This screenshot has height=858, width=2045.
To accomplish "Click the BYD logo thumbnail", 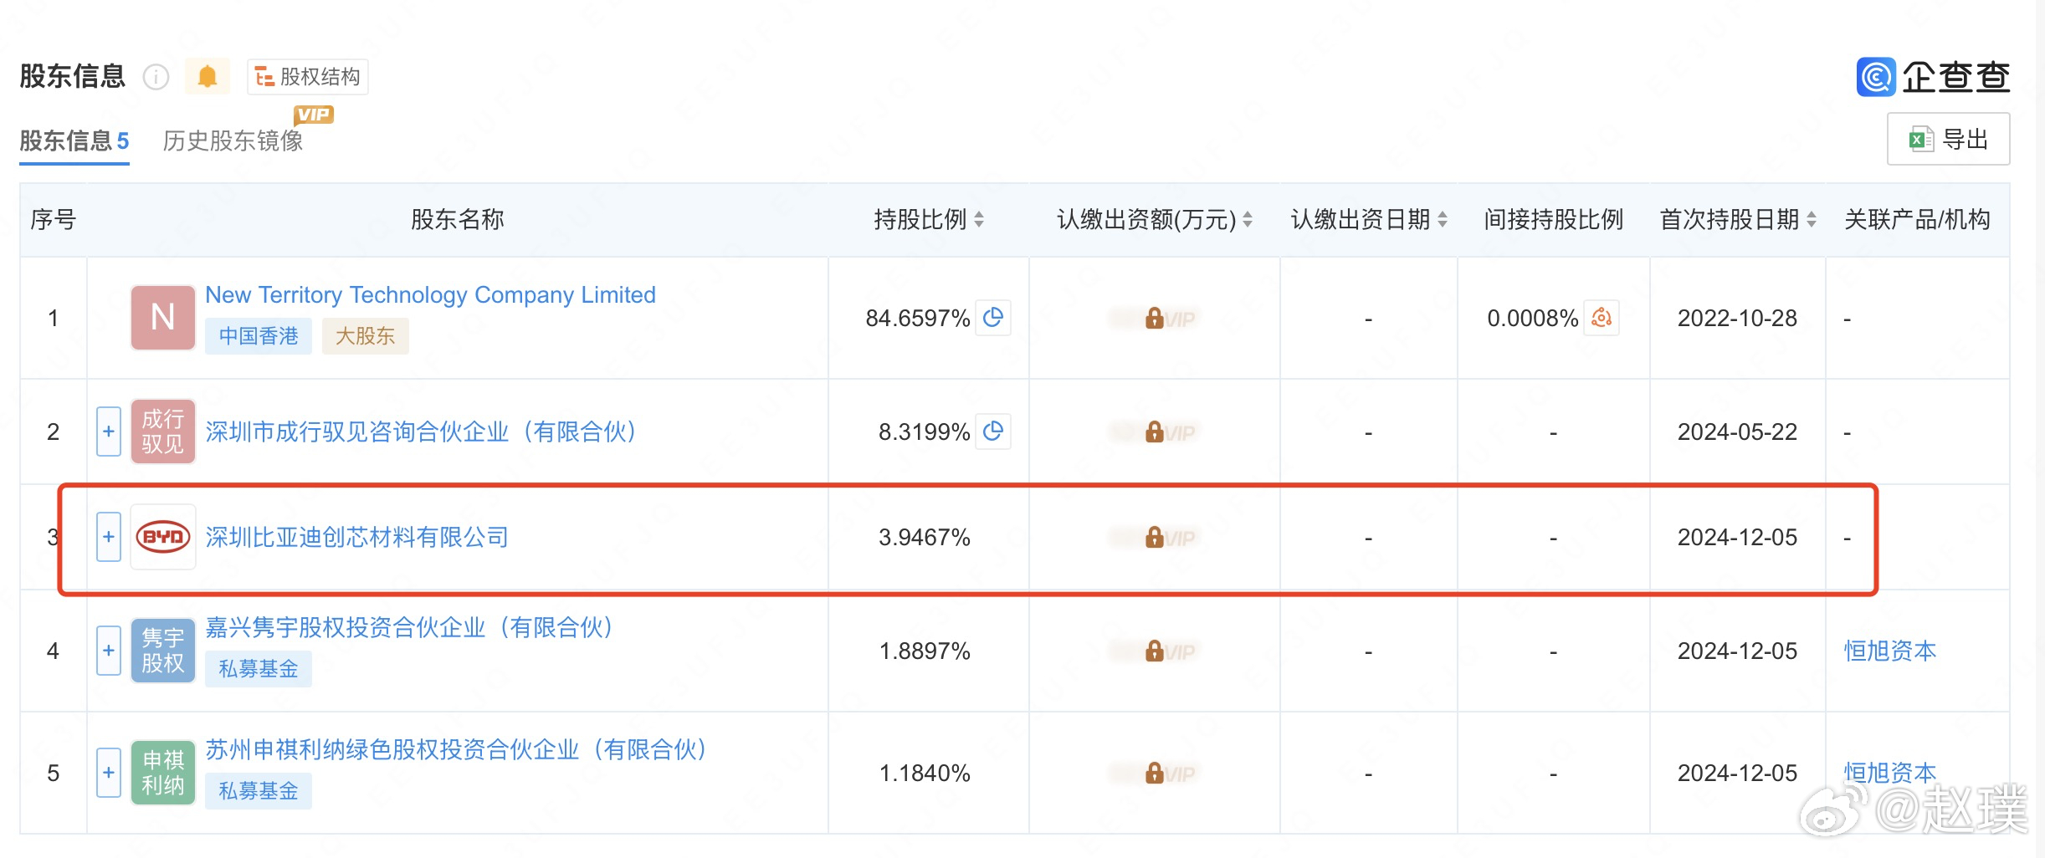I will [x=163, y=537].
